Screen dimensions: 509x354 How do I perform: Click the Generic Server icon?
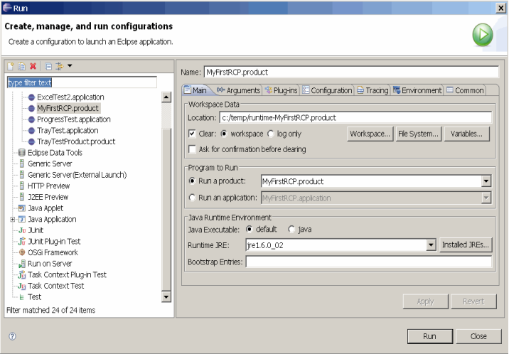[22, 163]
